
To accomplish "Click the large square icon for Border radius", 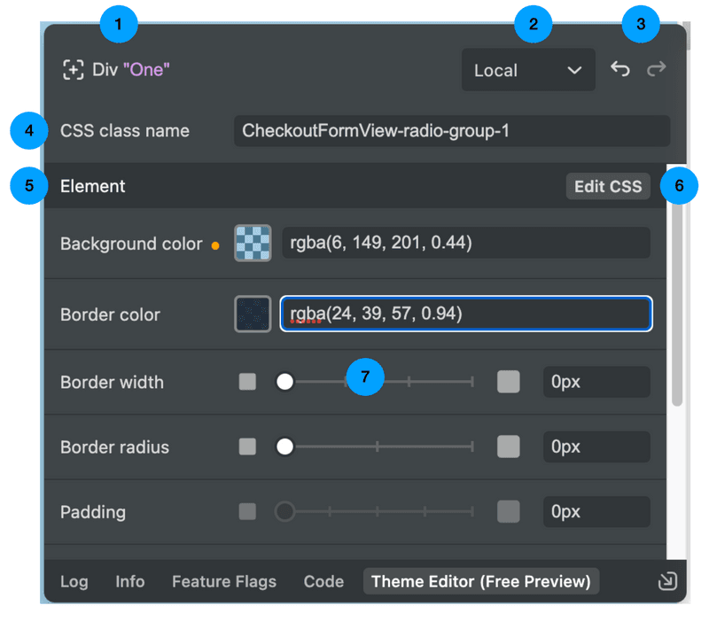I will coord(508,447).
